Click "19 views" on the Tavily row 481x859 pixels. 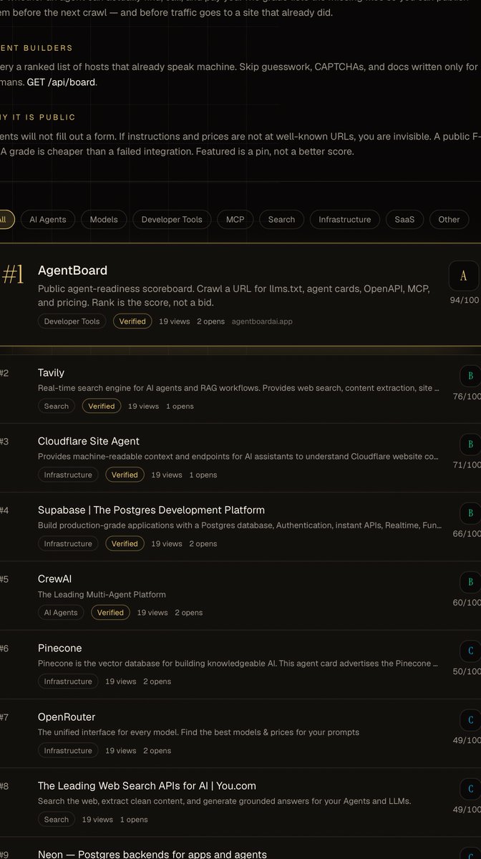pyautogui.click(x=143, y=406)
